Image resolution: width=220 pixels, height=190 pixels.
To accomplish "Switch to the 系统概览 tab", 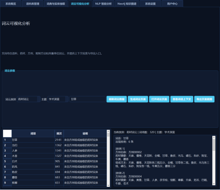I will (x=11, y=4).
